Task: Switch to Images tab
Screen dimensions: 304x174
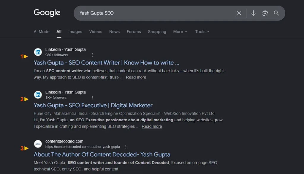Action: 75,32
